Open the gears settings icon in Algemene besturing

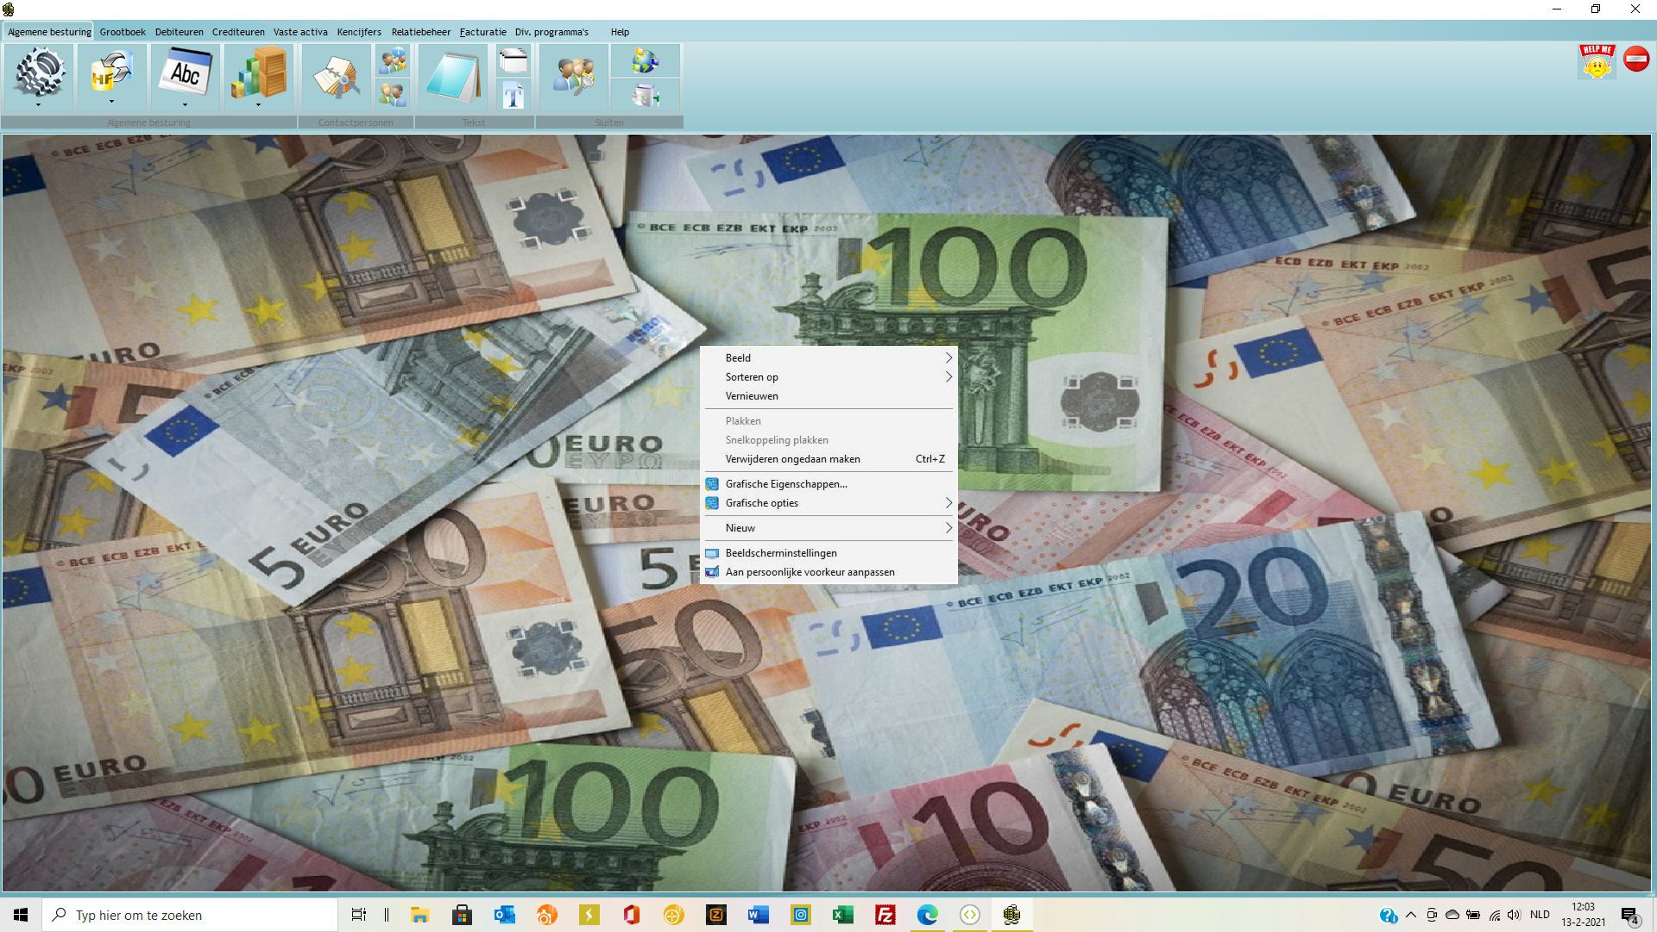[39, 72]
